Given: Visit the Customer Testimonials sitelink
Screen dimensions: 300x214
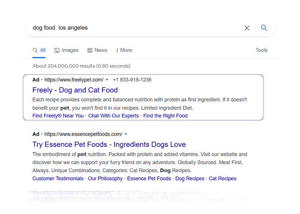Looking at the screenshot, I should [58, 178].
